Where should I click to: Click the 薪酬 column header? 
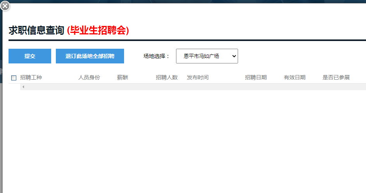pyautogui.click(x=123, y=77)
